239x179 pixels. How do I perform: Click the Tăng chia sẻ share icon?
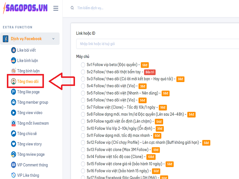[13, 134]
